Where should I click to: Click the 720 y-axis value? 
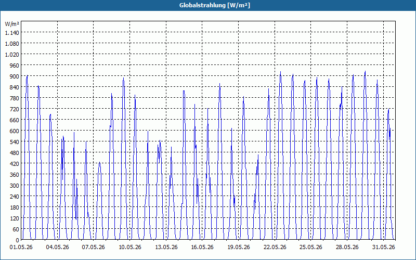15,109
